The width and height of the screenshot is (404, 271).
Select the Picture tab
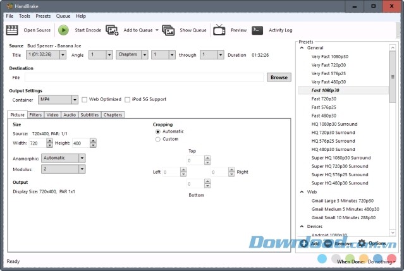point(17,115)
